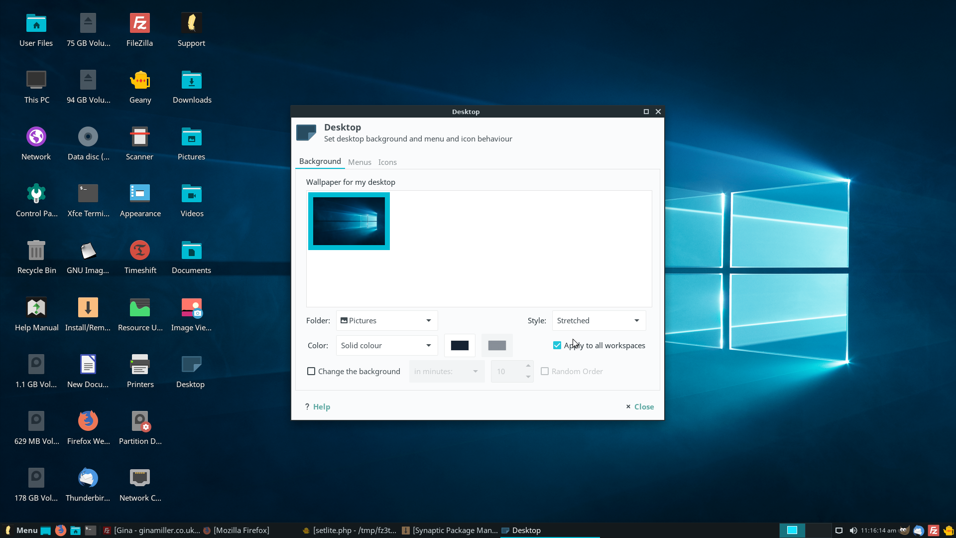The image size is (956, 538).
Task: Expand the Folder dropdown menu
Action: click(428, 321)
